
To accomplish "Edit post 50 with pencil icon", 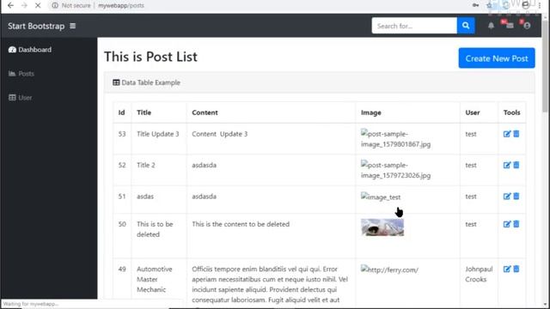I will (x=507, y=224).
